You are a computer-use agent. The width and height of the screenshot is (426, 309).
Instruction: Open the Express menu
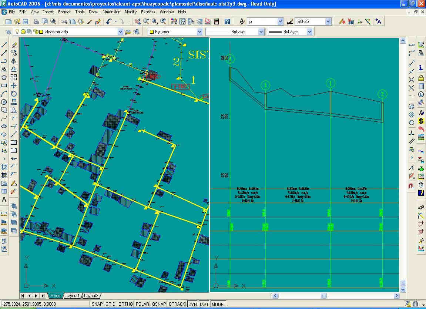[148, 12]
